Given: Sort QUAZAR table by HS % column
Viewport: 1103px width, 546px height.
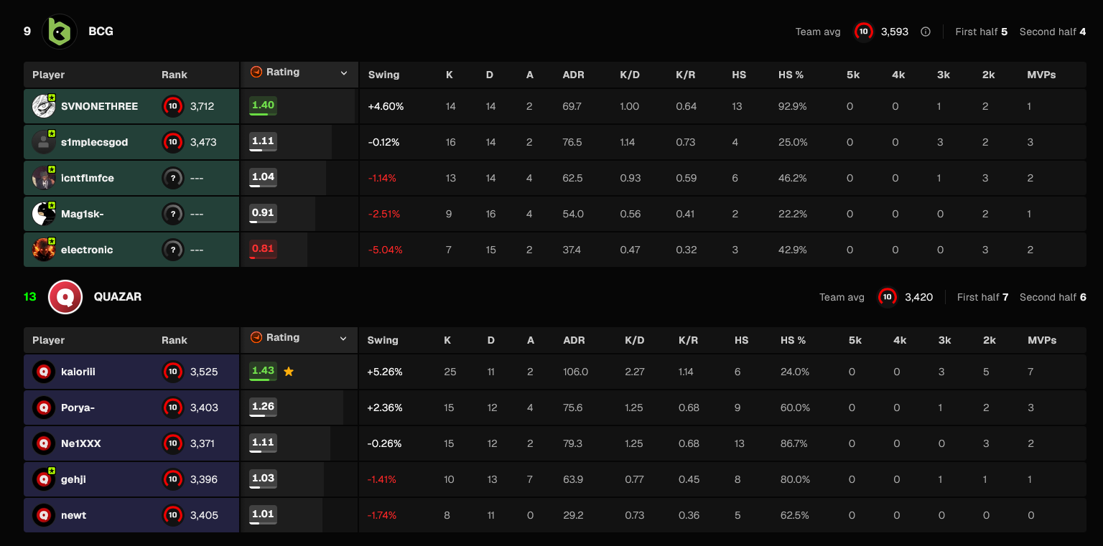Looking at the screenshot, I should click(x=793, y=340).
